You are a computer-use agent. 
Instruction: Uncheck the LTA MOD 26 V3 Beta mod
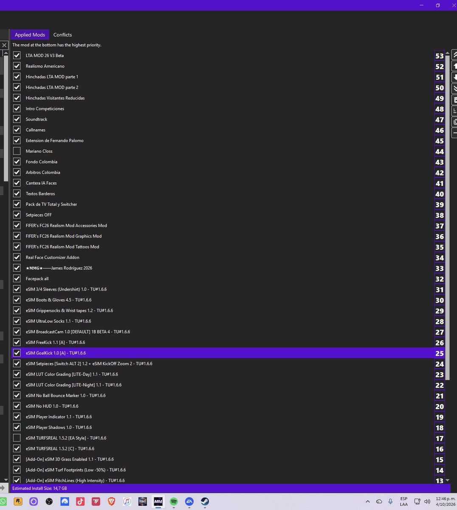point(17,55)
